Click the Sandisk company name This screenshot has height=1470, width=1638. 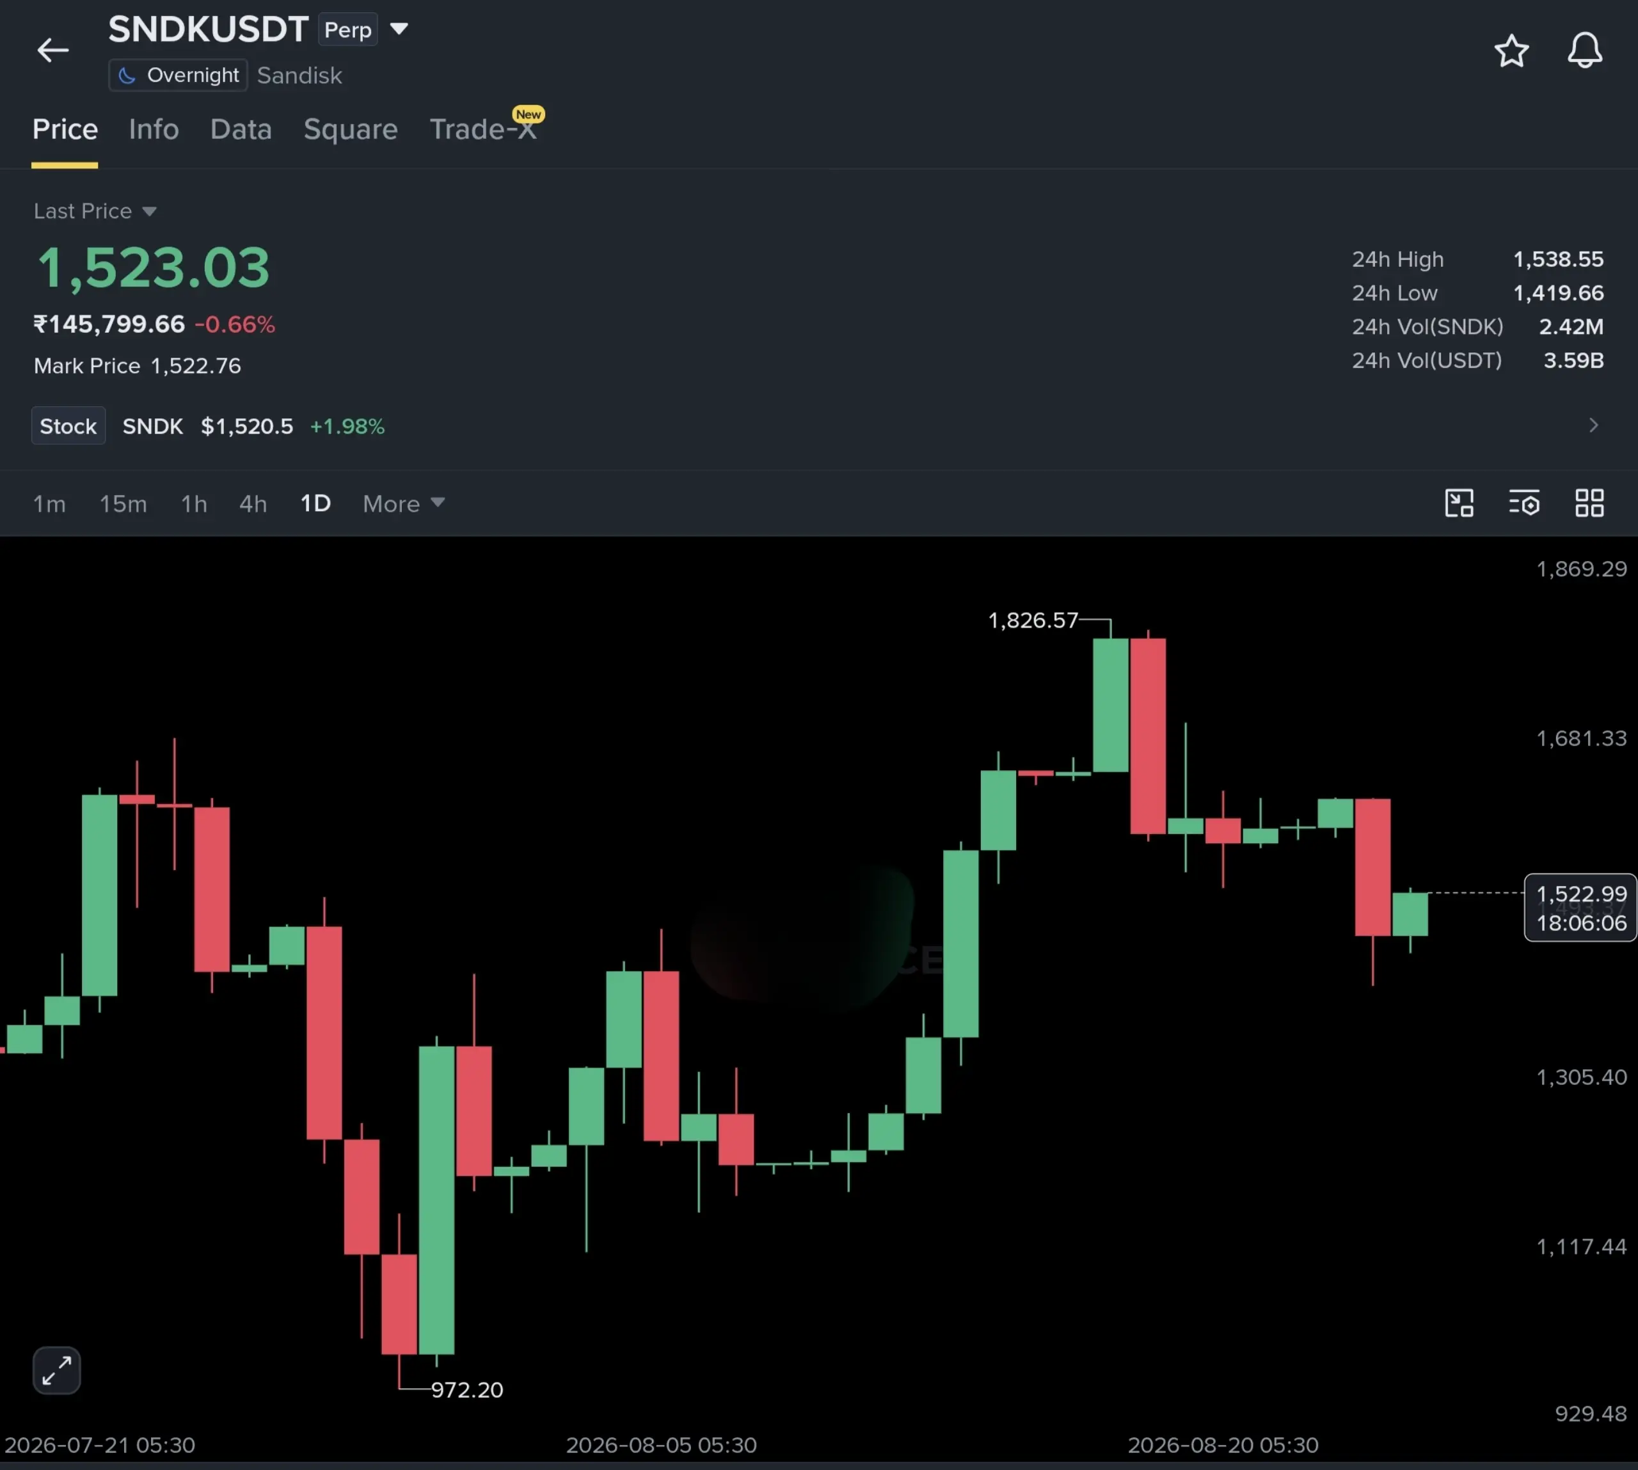[299, 75]
